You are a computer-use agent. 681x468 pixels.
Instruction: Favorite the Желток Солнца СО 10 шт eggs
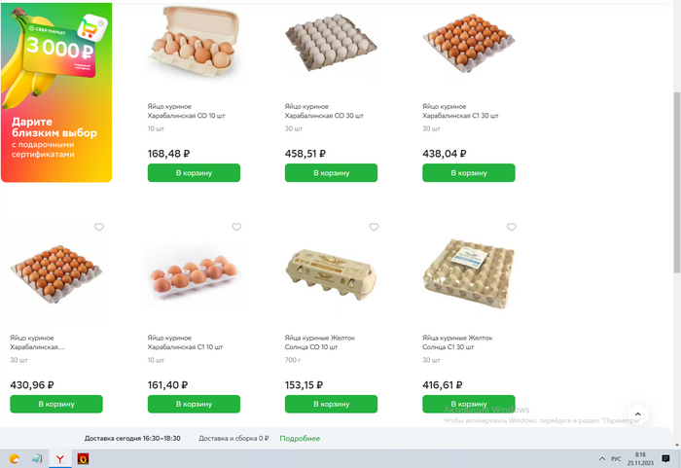tap(374, 227)
